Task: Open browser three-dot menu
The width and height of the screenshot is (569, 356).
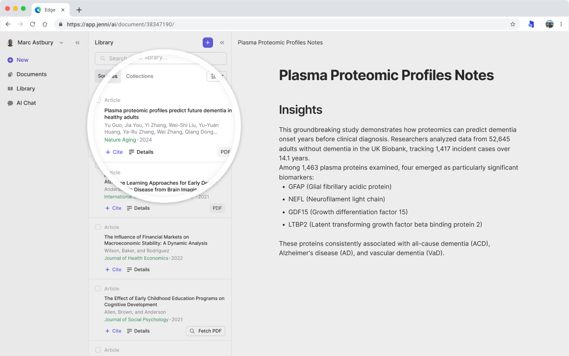Action: click(561, 24)
